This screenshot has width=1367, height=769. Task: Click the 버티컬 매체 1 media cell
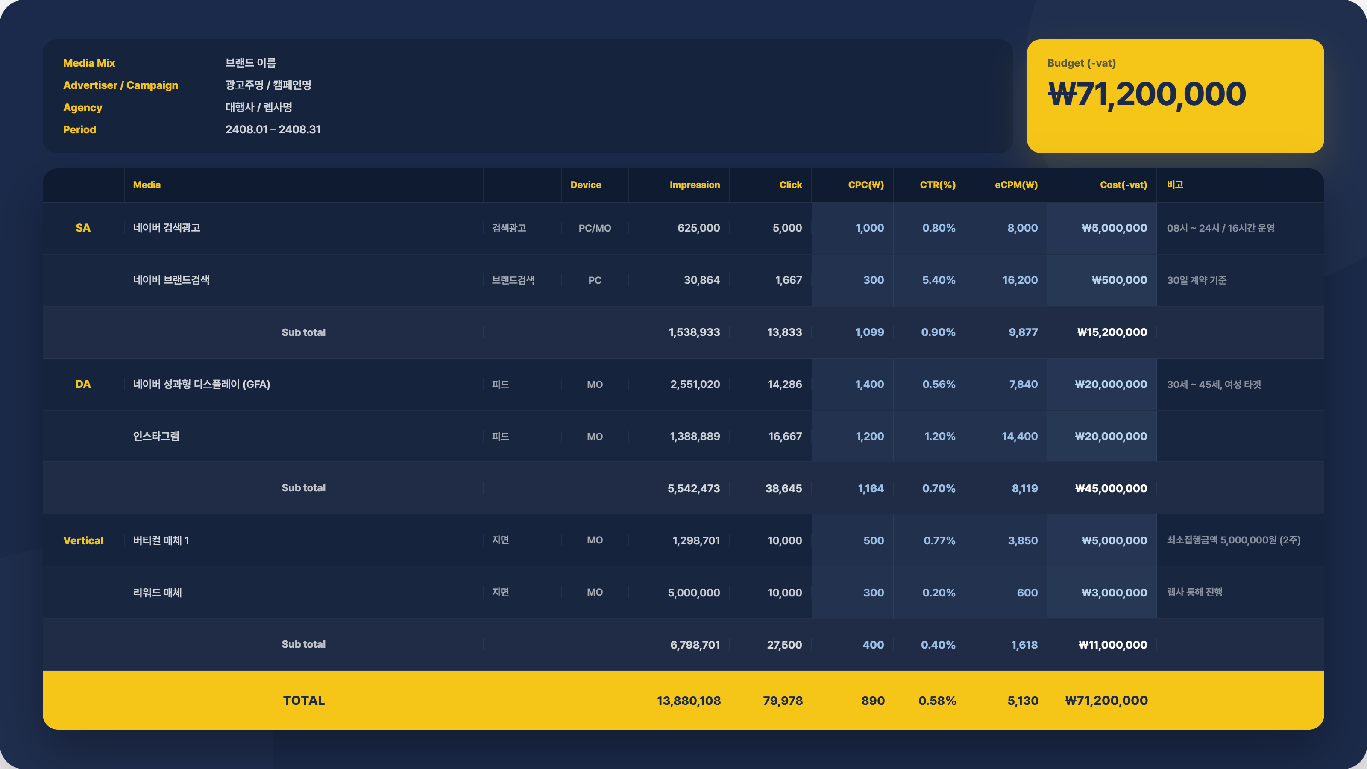[x=161, y=540]
